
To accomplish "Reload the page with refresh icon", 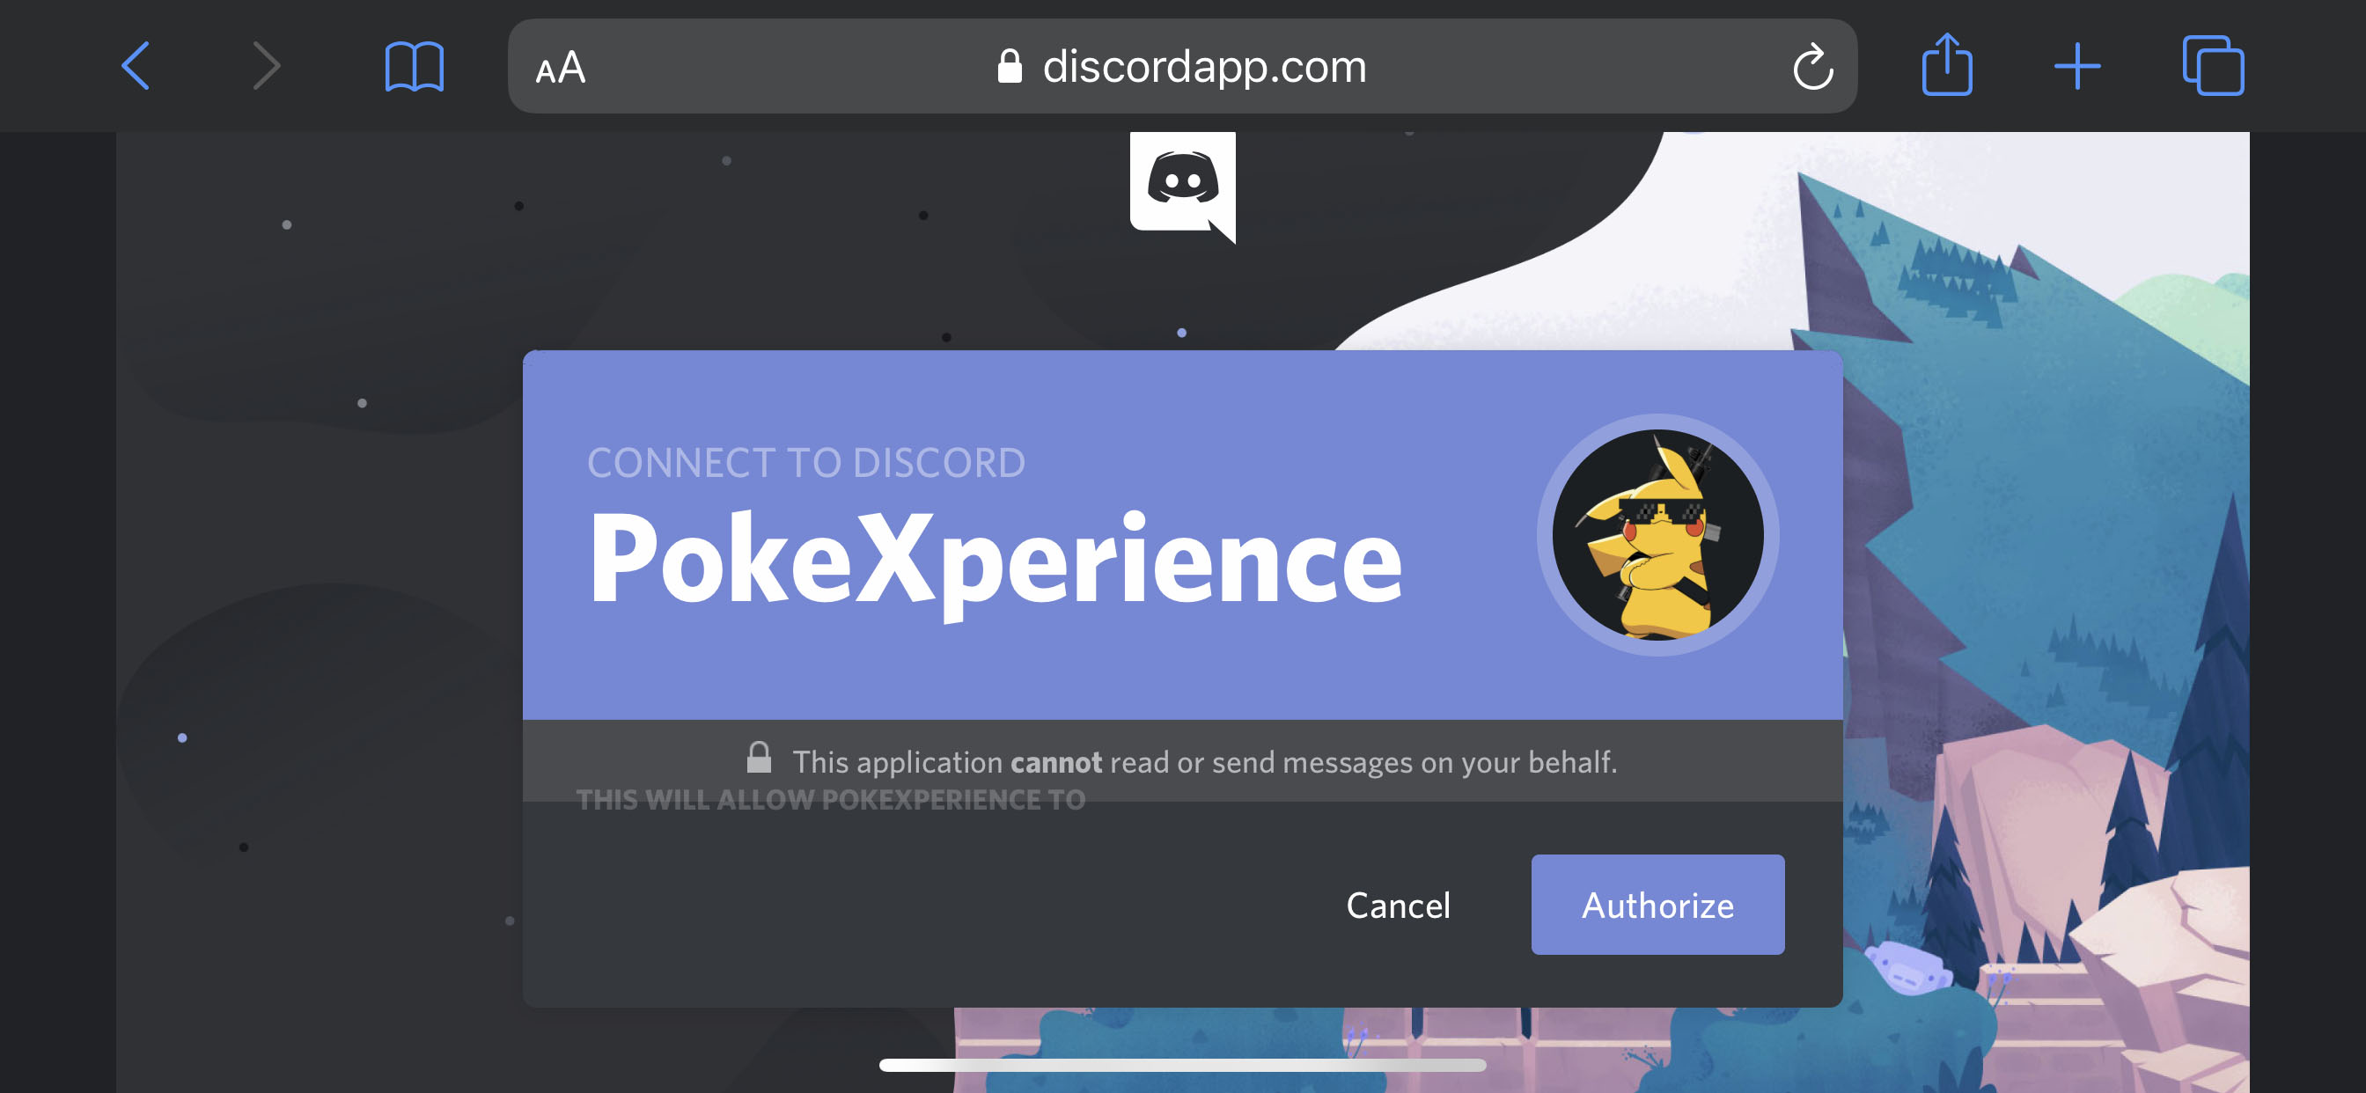I will coord(1813,66).
